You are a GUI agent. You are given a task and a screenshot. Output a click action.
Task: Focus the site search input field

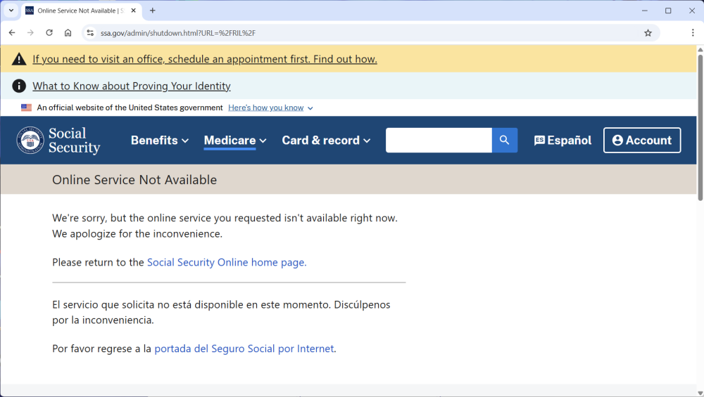tap(439, 141)
